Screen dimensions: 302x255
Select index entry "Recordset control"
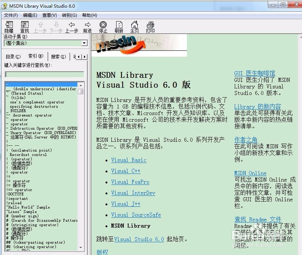[x=28, y=155]
